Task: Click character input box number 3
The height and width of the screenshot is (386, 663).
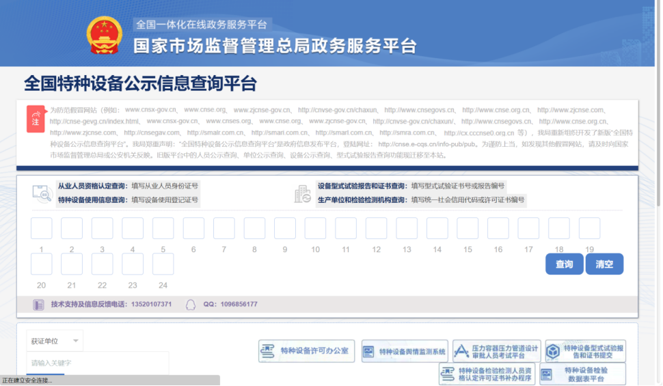Action: (x=103, y=228)
